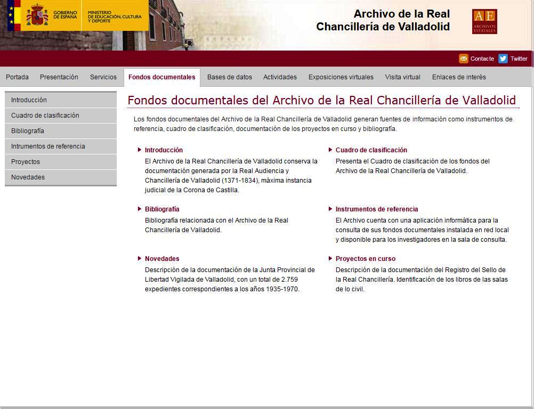Click the Ministerio de Educación, Cultura y Deporte logo

115,16
